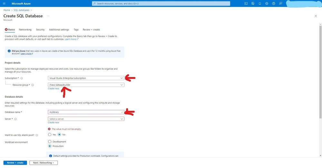Show notifications bell

[x=260, y=4]
